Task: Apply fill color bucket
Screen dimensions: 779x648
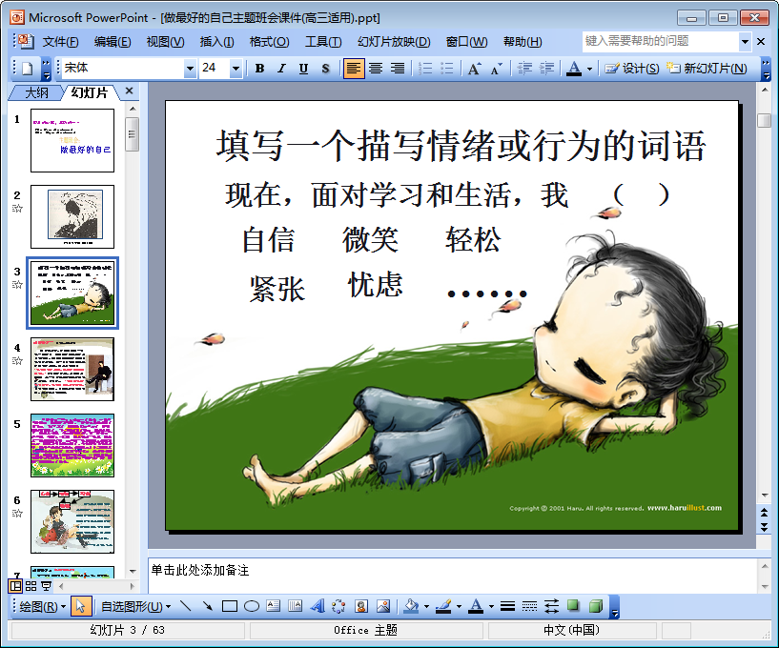Action: click(x=411, y=606)
